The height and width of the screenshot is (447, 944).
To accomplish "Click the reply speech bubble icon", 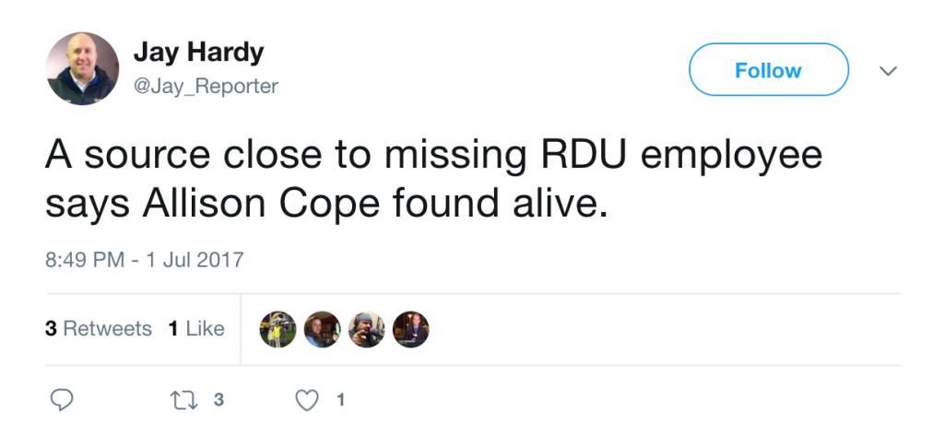I will click(x=61, y=400).
